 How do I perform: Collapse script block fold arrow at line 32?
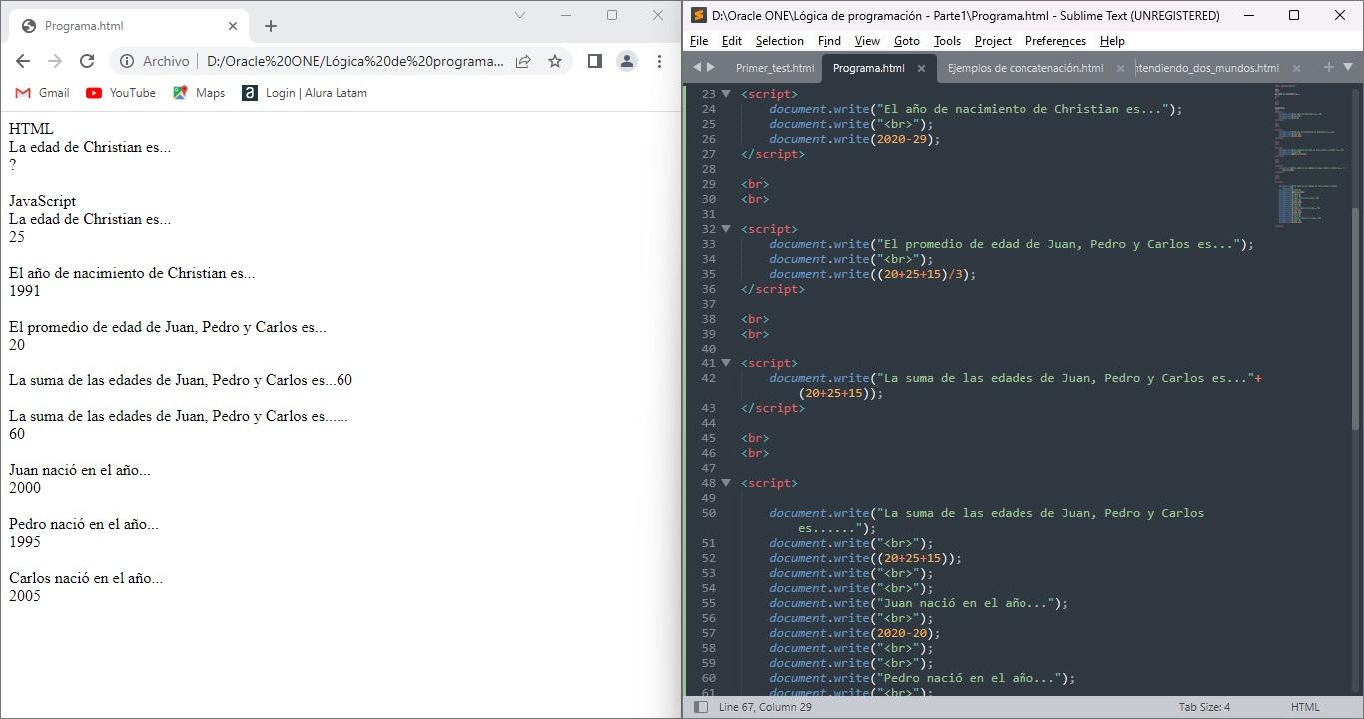pyautogui.click(x=726, y=229)
